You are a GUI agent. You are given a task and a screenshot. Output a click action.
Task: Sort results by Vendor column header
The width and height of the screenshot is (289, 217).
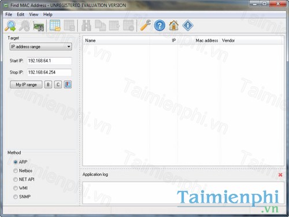[x=251, y=41]
